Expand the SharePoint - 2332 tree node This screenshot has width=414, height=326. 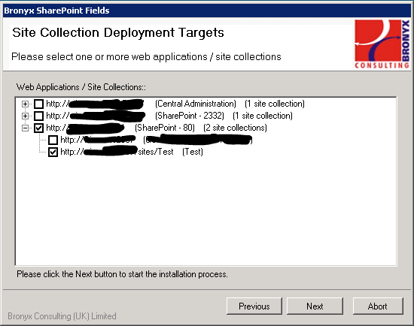point(25,116)
